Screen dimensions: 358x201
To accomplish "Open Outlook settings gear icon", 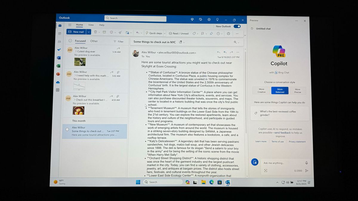I will click(209, 20).
